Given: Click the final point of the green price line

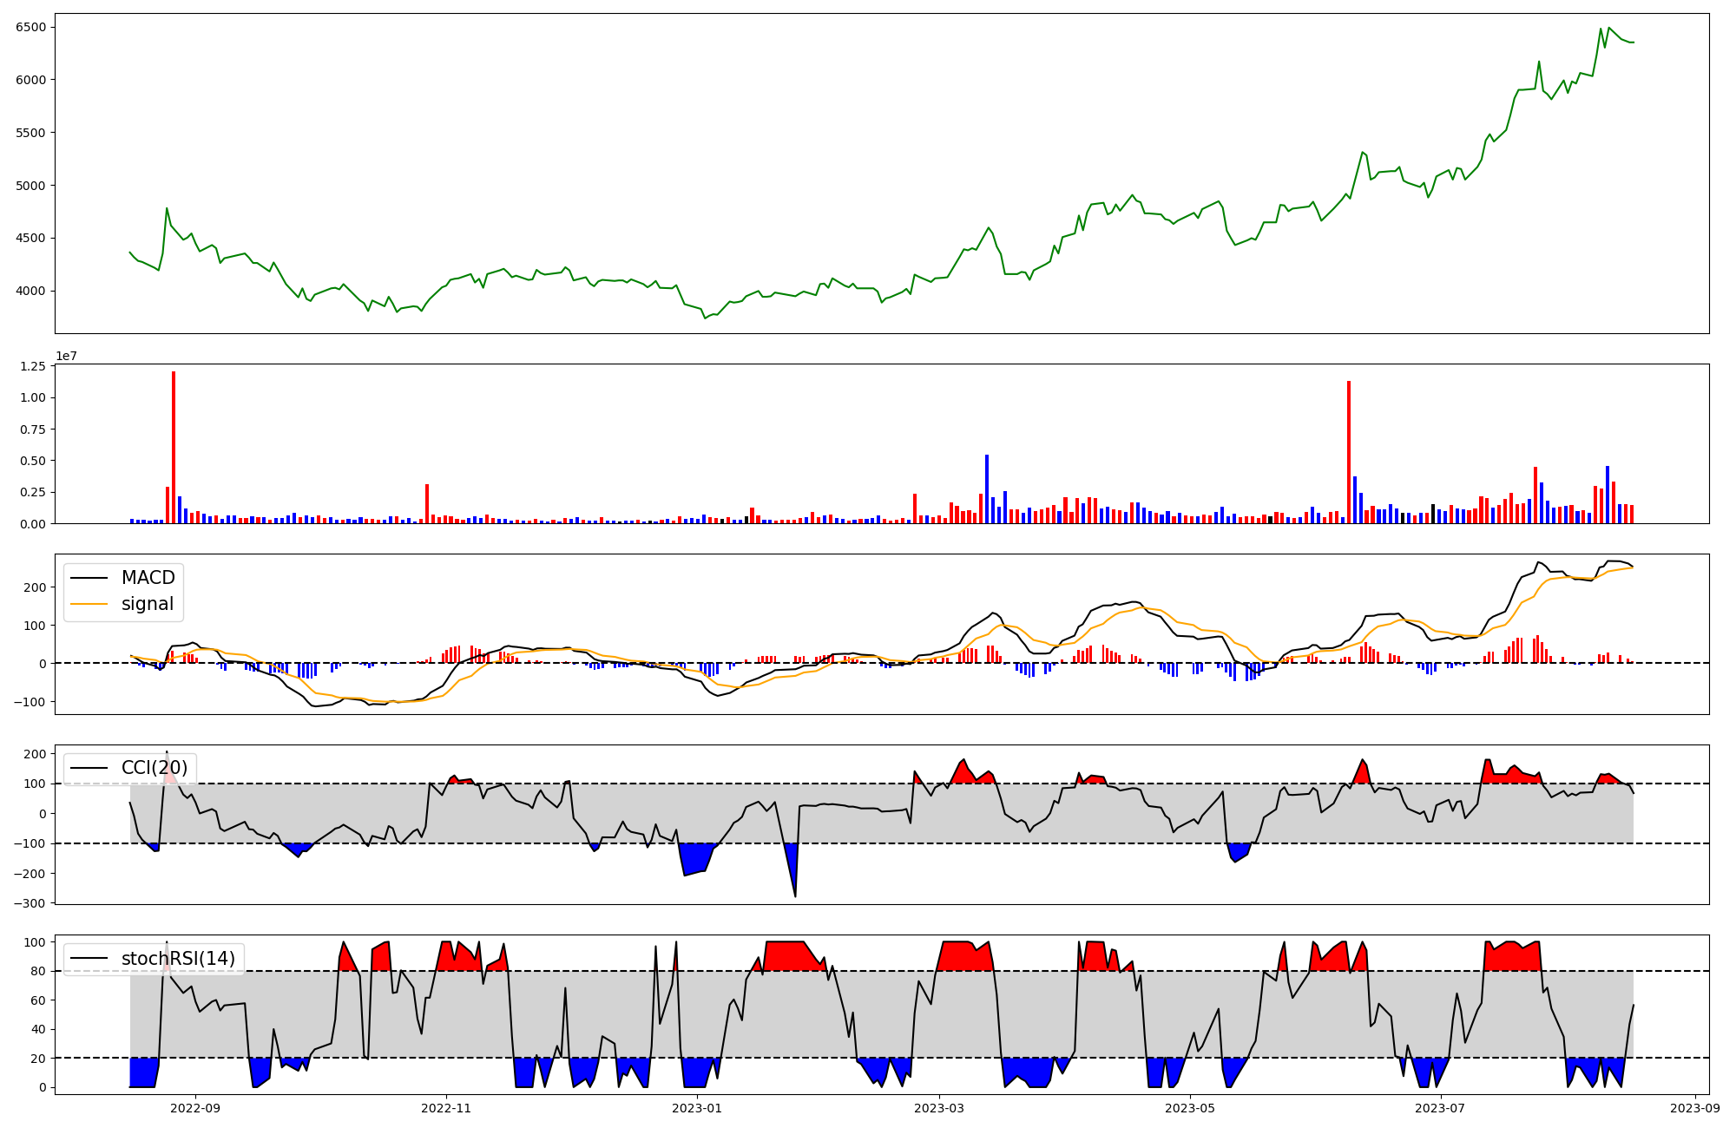Looking at the screenshot, I should point(1633,43).
